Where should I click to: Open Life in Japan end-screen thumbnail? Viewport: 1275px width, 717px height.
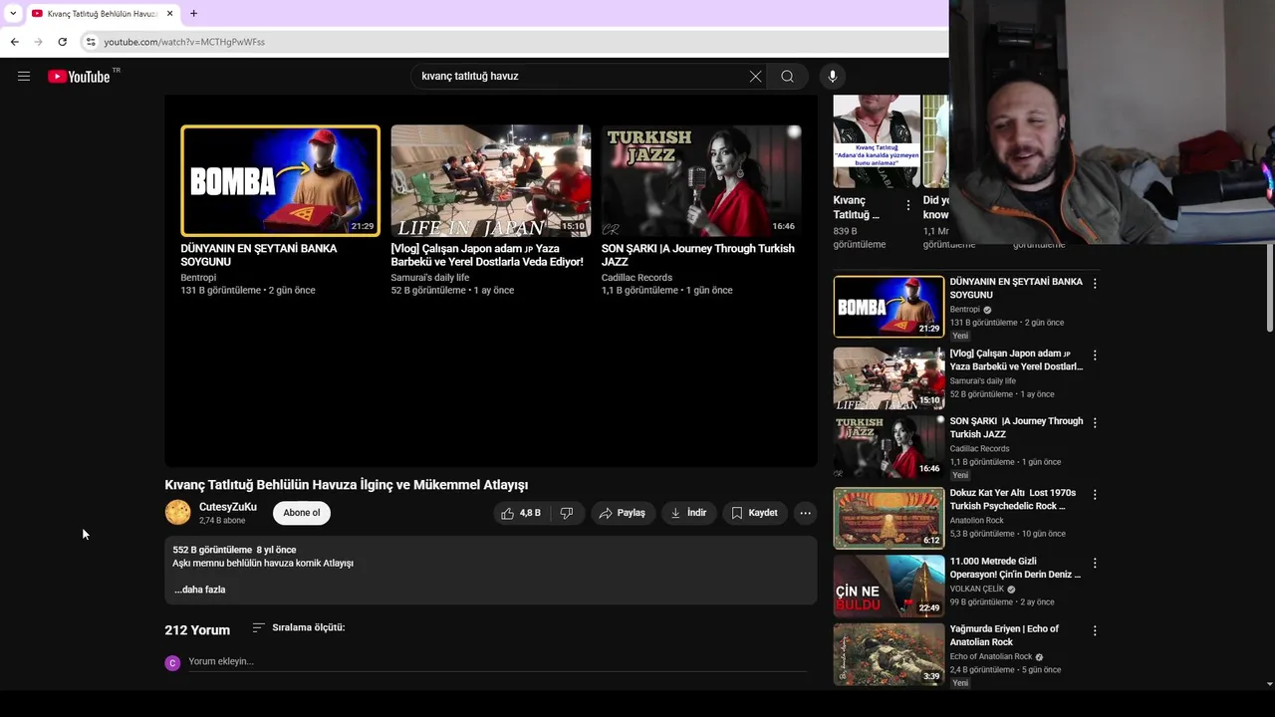pos(490,180)
